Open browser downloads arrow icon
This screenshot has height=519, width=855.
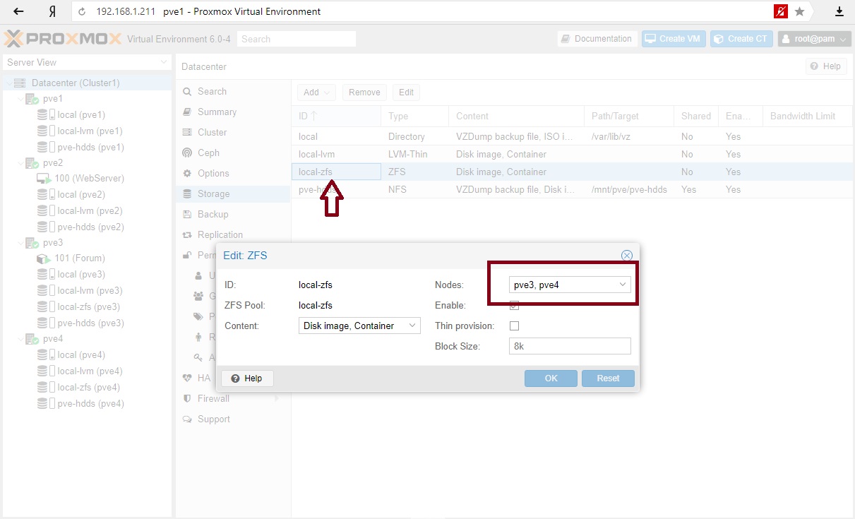[839, 11]
